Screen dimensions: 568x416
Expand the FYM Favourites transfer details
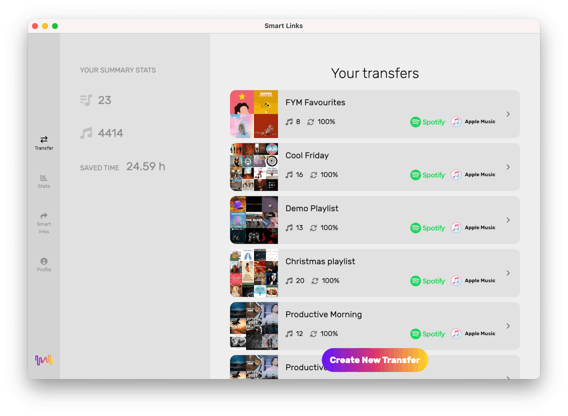pyautogui.click(x=508, y=114)
